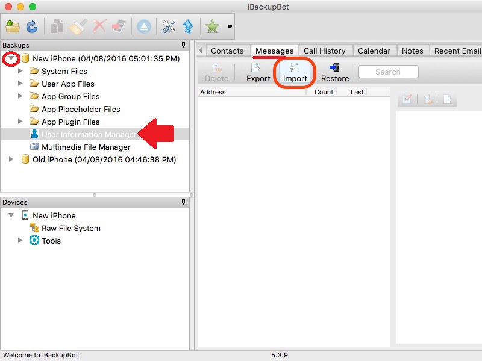Image resolution: width=482 pixels, height=361 pixels.
Task: Sort by Address column header
Action: click(252, 92)
